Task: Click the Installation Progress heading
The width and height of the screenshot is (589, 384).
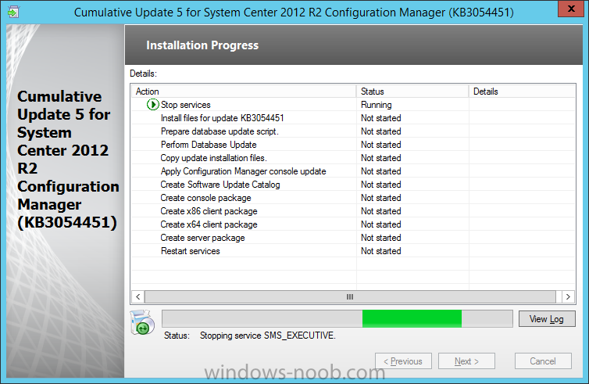Action: point(202,45)
